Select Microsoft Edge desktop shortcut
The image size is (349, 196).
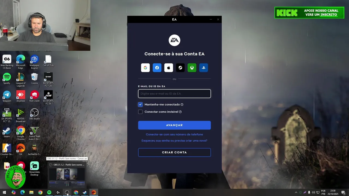[21, 62]
